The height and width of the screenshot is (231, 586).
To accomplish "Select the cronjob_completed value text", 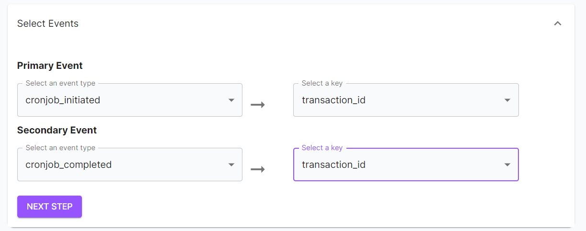I will pyautogui.click(x=69, y=165).
